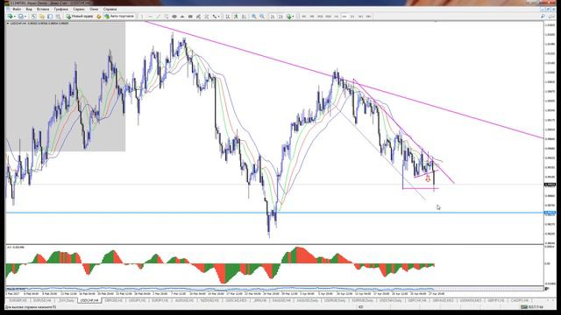Switch to the USDJPY,H1 chart tab

pyautogui.click(x=137, y=300)
